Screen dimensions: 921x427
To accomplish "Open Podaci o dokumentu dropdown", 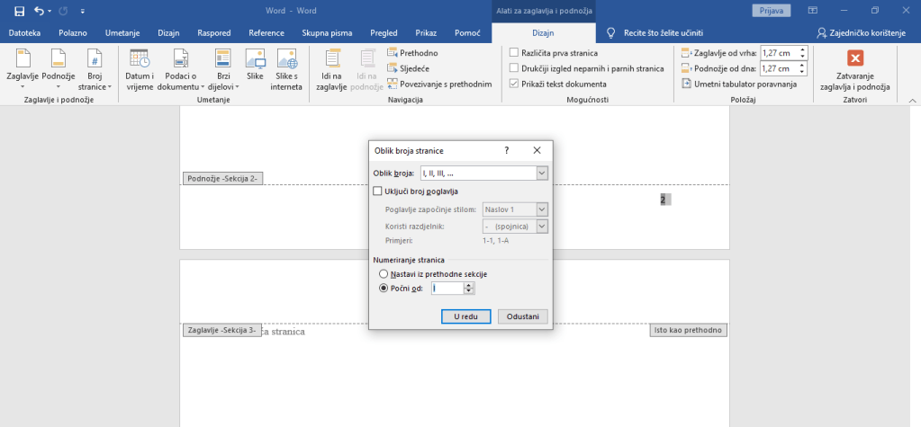I will [x=181, y=67].
